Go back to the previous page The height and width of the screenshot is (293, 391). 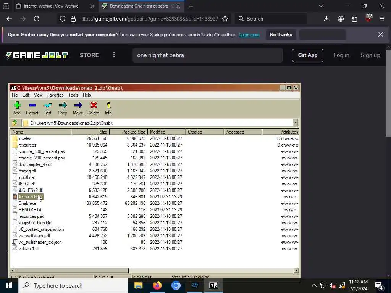pos(9,19)
